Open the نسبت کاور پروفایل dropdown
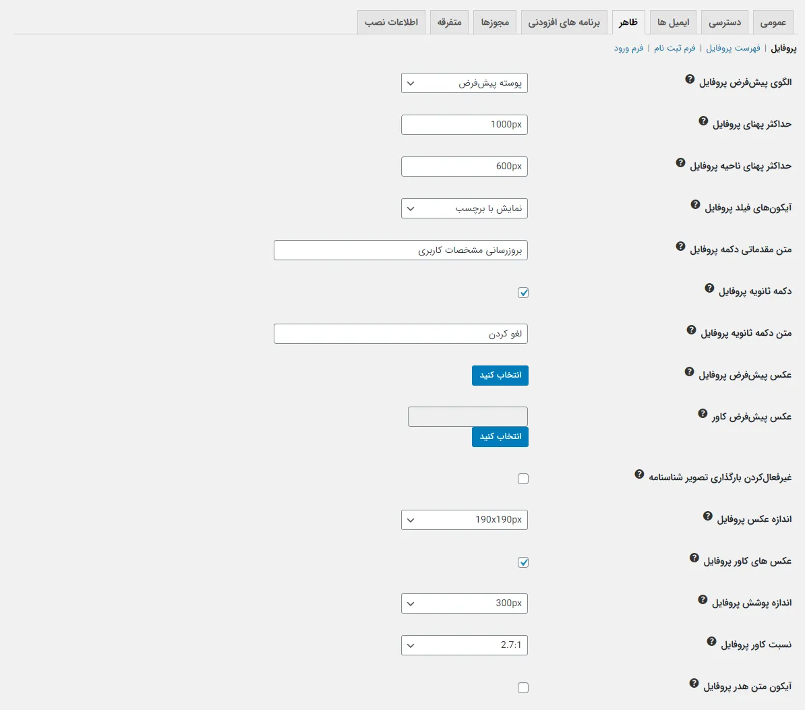This screenshot has height=710, width=805. click(464, 645)
